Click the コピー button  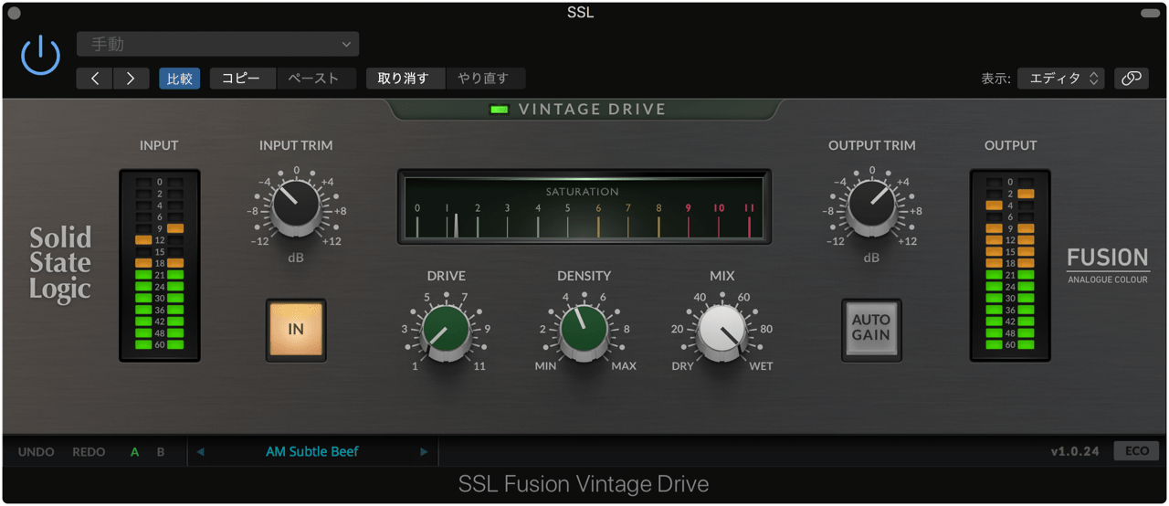point(242,79)
